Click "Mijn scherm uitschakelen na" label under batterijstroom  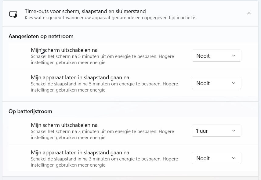point(64,125)
